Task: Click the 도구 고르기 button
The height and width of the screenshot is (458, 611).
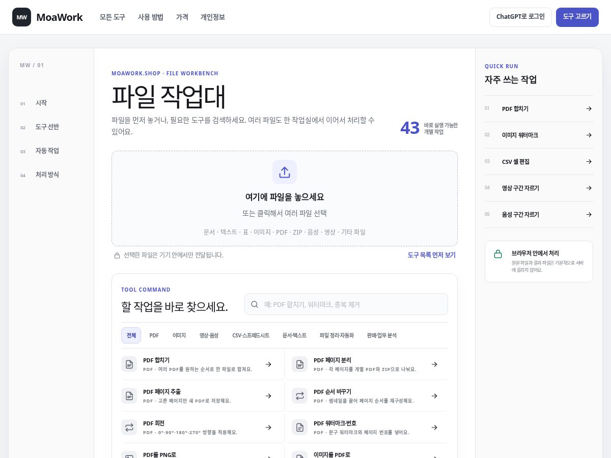Action: click(577, 17)
